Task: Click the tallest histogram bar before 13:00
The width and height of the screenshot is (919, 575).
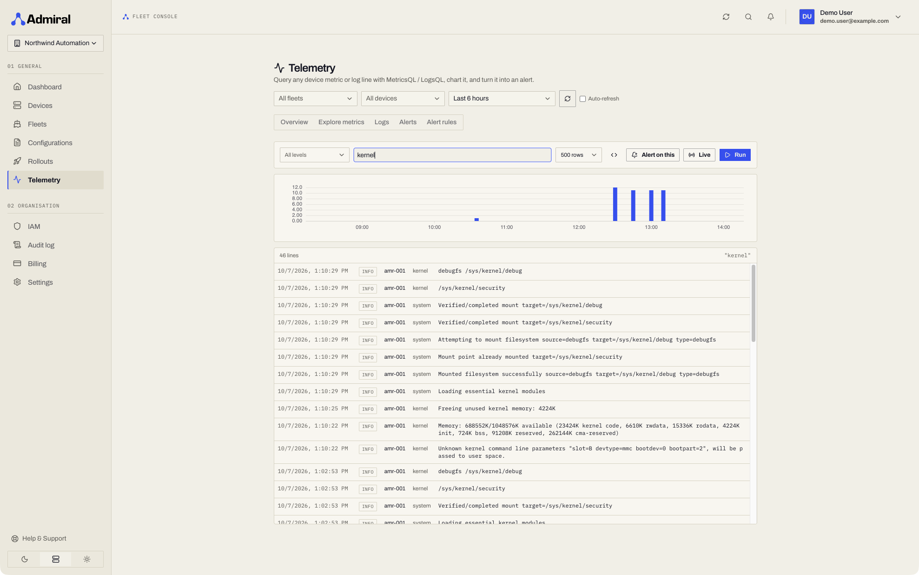Action: tap(615, 204)
